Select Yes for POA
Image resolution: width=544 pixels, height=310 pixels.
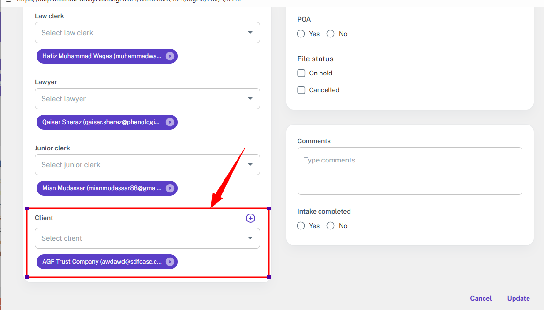coord(301,34)
